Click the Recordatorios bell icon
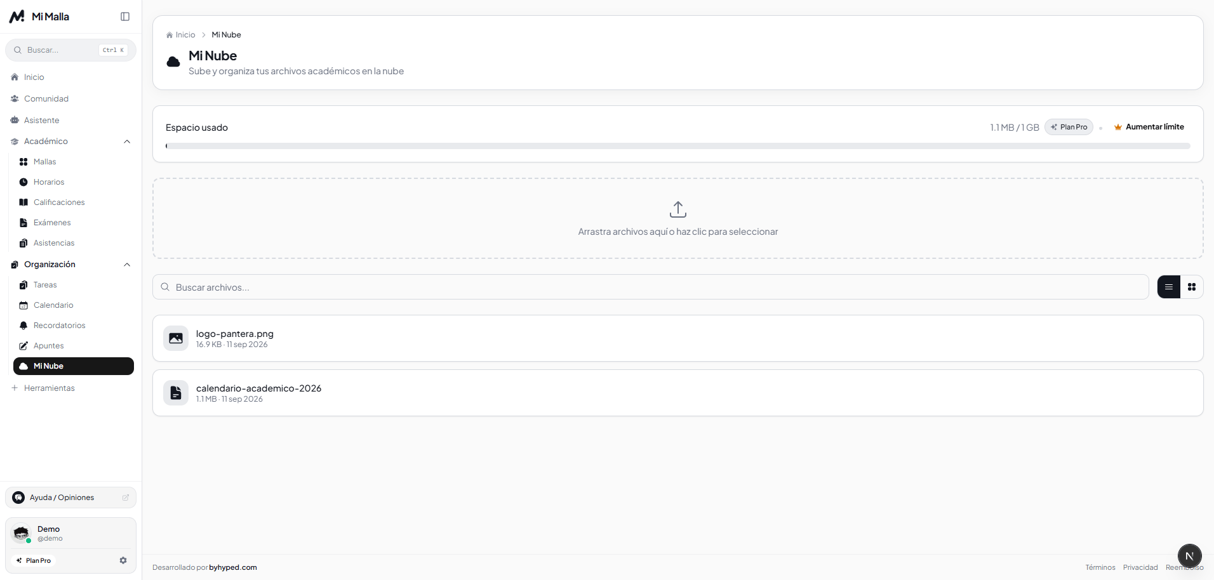The image size is (1214, 580). coord(23,326)
